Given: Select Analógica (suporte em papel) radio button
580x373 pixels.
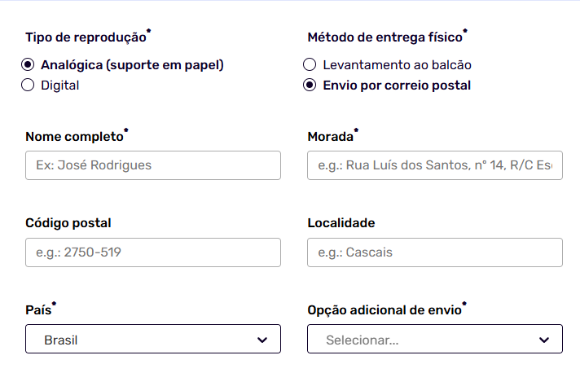Looking at the screenshot, I should point(29,65).
